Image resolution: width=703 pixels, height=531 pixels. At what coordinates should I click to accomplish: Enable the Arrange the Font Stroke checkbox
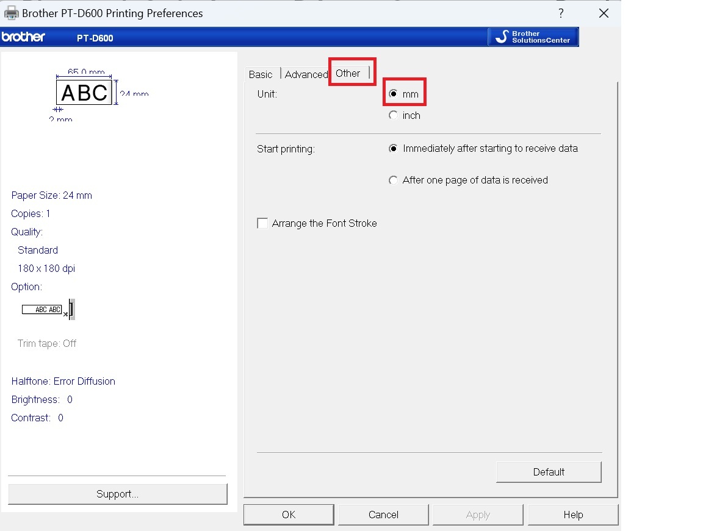click(x=262, y=224)
